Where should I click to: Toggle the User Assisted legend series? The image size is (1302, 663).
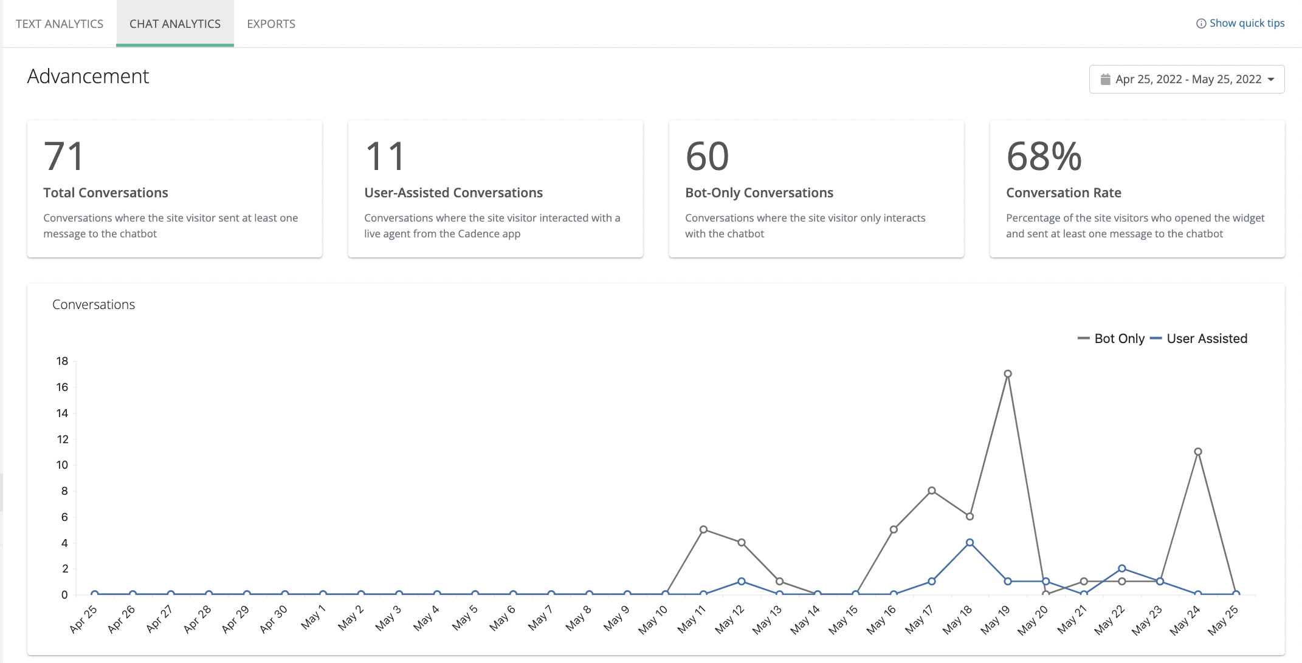point(1207,339)
